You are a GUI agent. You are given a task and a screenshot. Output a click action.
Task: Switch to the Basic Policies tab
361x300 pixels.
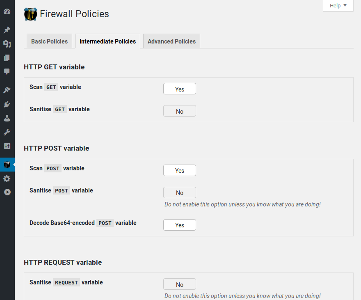point(49,41)
